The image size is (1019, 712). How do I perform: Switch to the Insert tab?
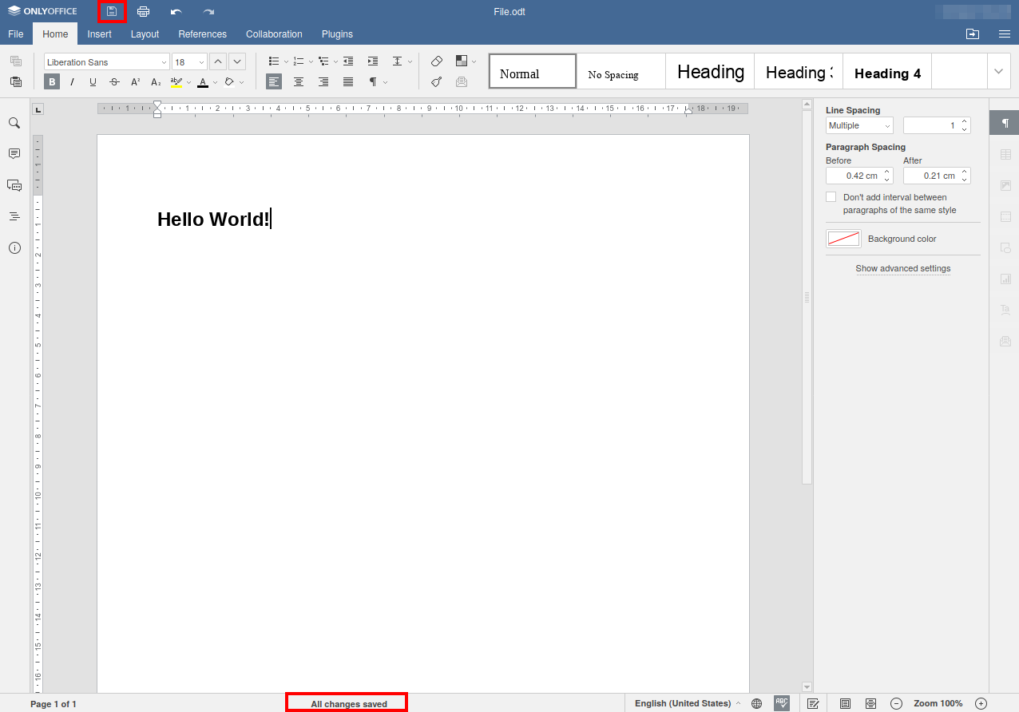[100, 34]
